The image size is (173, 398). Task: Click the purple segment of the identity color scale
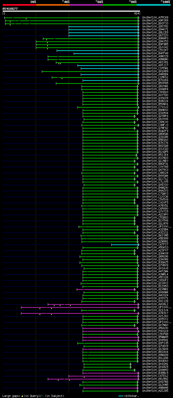tap(86, 5)
